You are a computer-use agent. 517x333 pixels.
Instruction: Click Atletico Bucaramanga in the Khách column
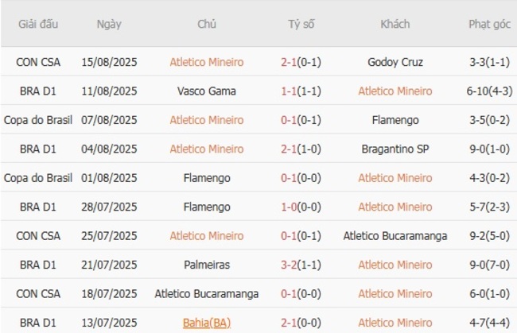coord(395,236)
